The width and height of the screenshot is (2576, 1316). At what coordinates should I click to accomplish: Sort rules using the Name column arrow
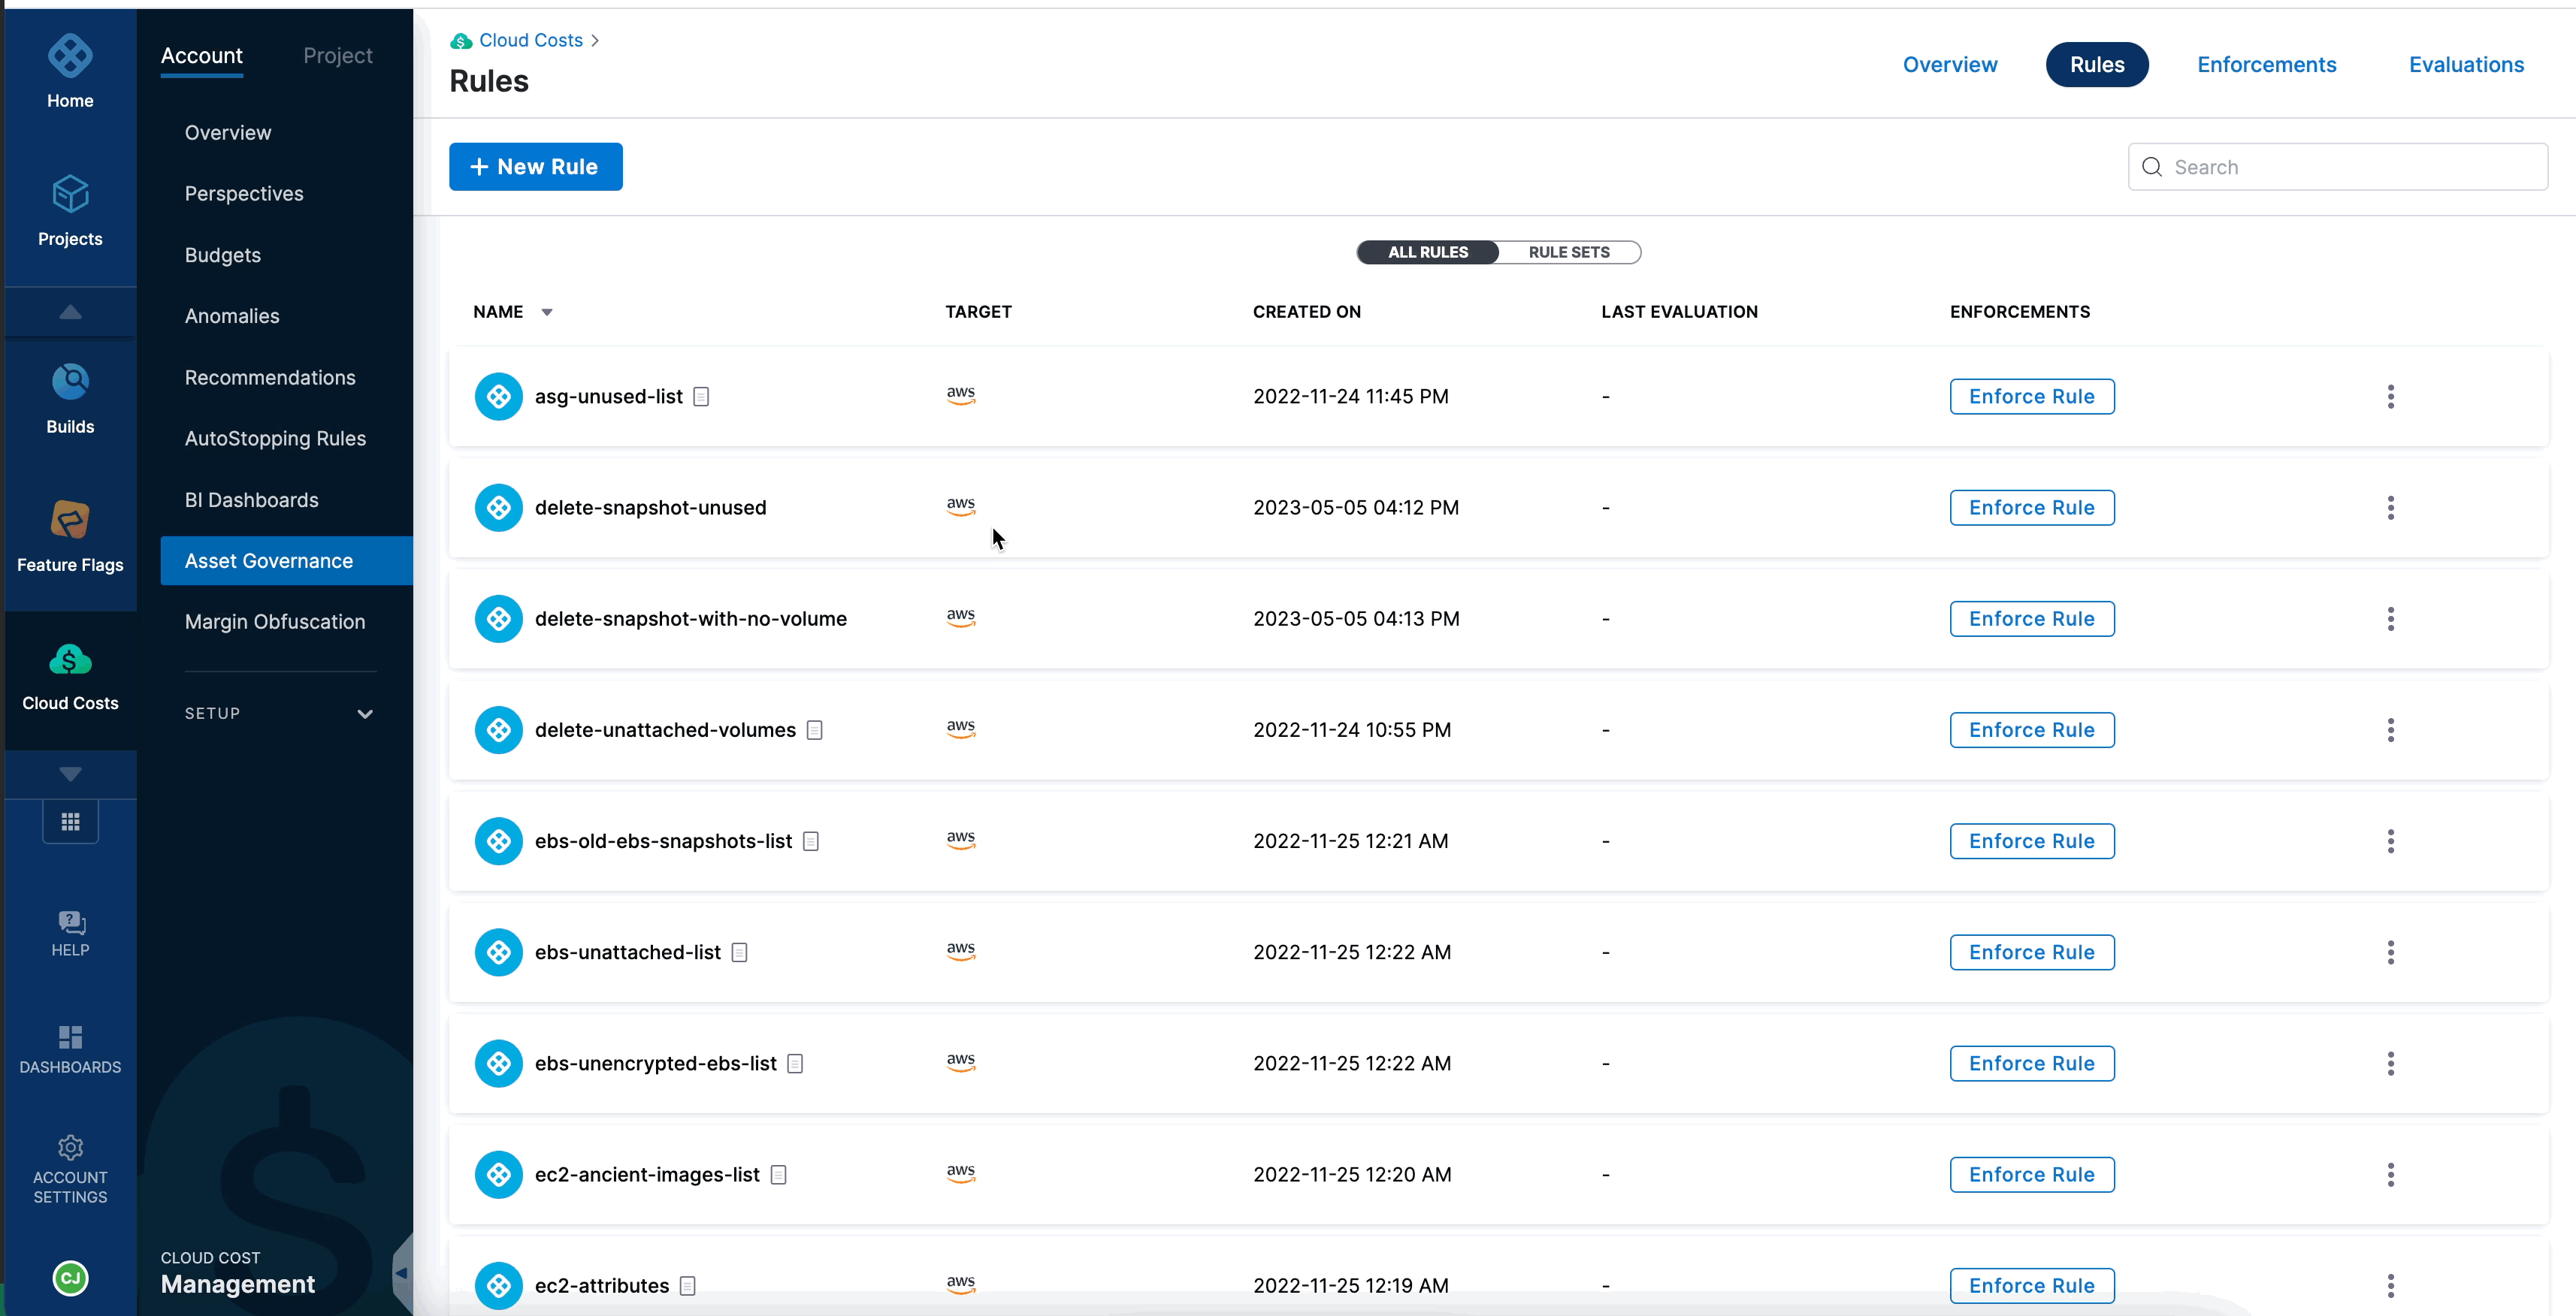(x=547, y=312)
